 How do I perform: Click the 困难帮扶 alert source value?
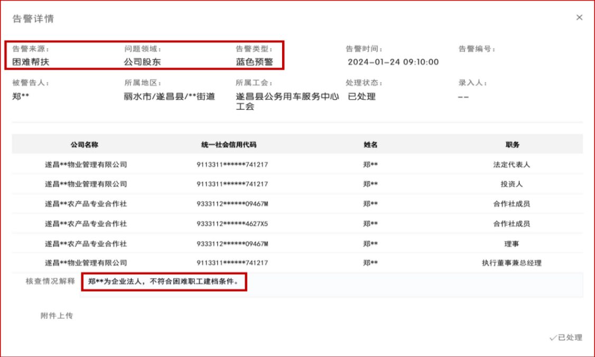[31, 62]
